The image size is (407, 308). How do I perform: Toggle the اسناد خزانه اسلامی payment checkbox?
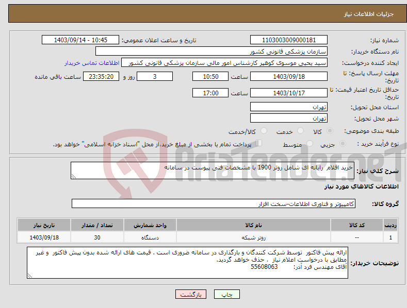coord(259,143)
